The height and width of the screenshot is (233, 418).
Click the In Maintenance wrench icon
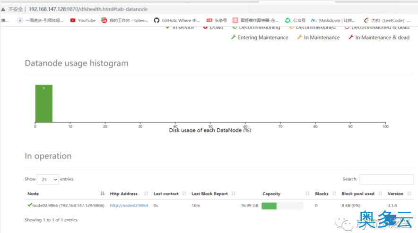click(299, 37)
